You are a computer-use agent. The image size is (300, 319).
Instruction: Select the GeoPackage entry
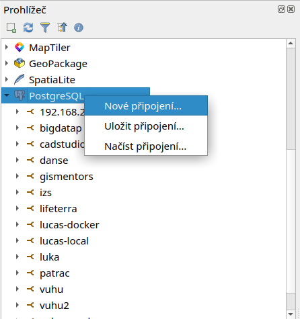(x=58, y=64)
